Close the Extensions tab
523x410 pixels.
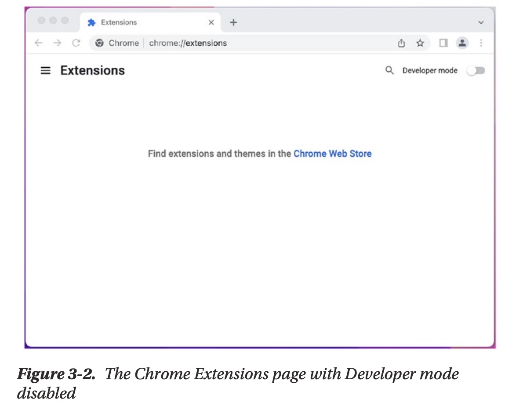(211, 22)
